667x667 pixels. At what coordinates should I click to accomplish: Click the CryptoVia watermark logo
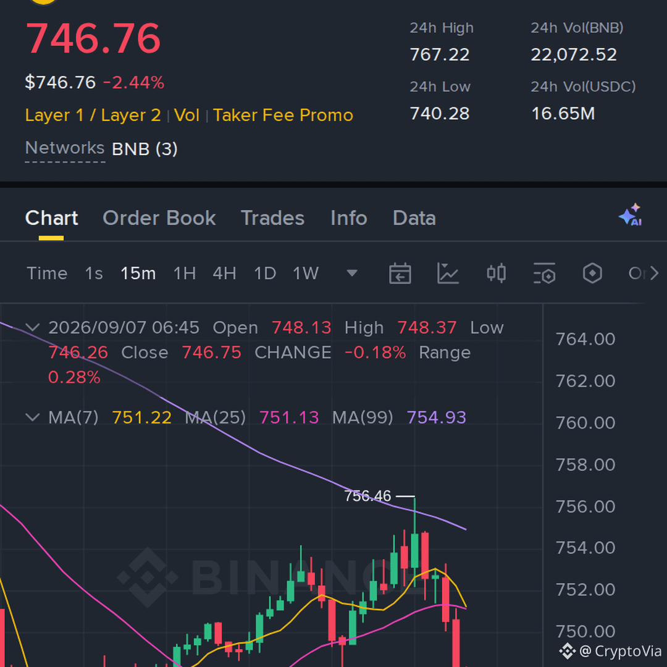tap(567, 651)
